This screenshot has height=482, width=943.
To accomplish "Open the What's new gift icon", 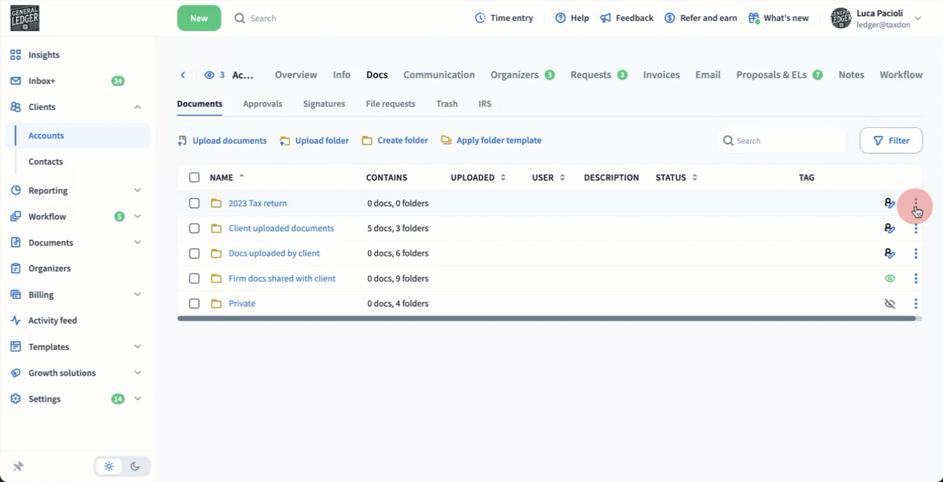I will pyautogui.click(x=754, y=18).
